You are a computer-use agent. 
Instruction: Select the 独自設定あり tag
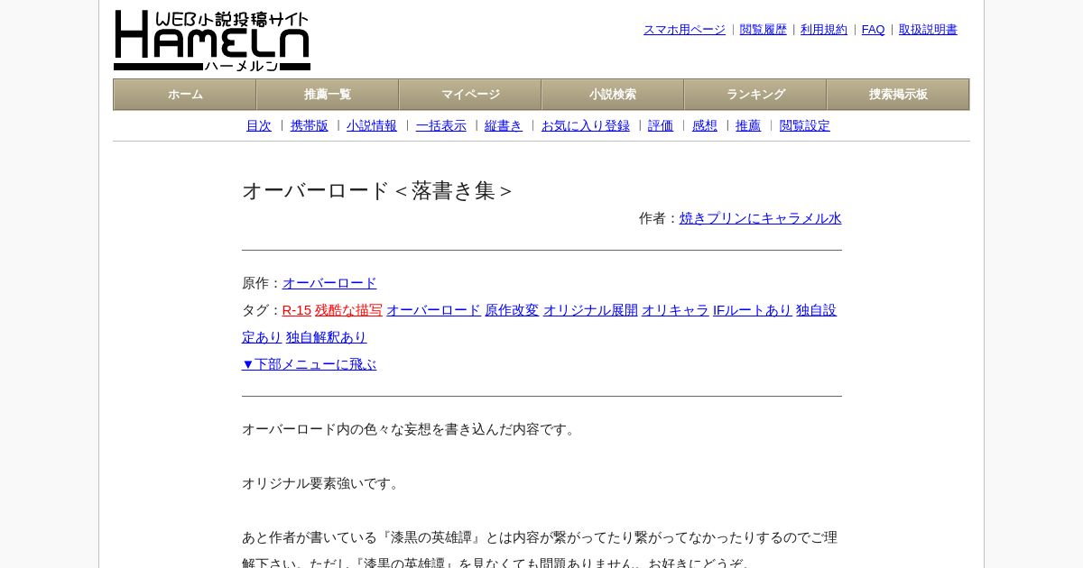[x=816, y=310]
